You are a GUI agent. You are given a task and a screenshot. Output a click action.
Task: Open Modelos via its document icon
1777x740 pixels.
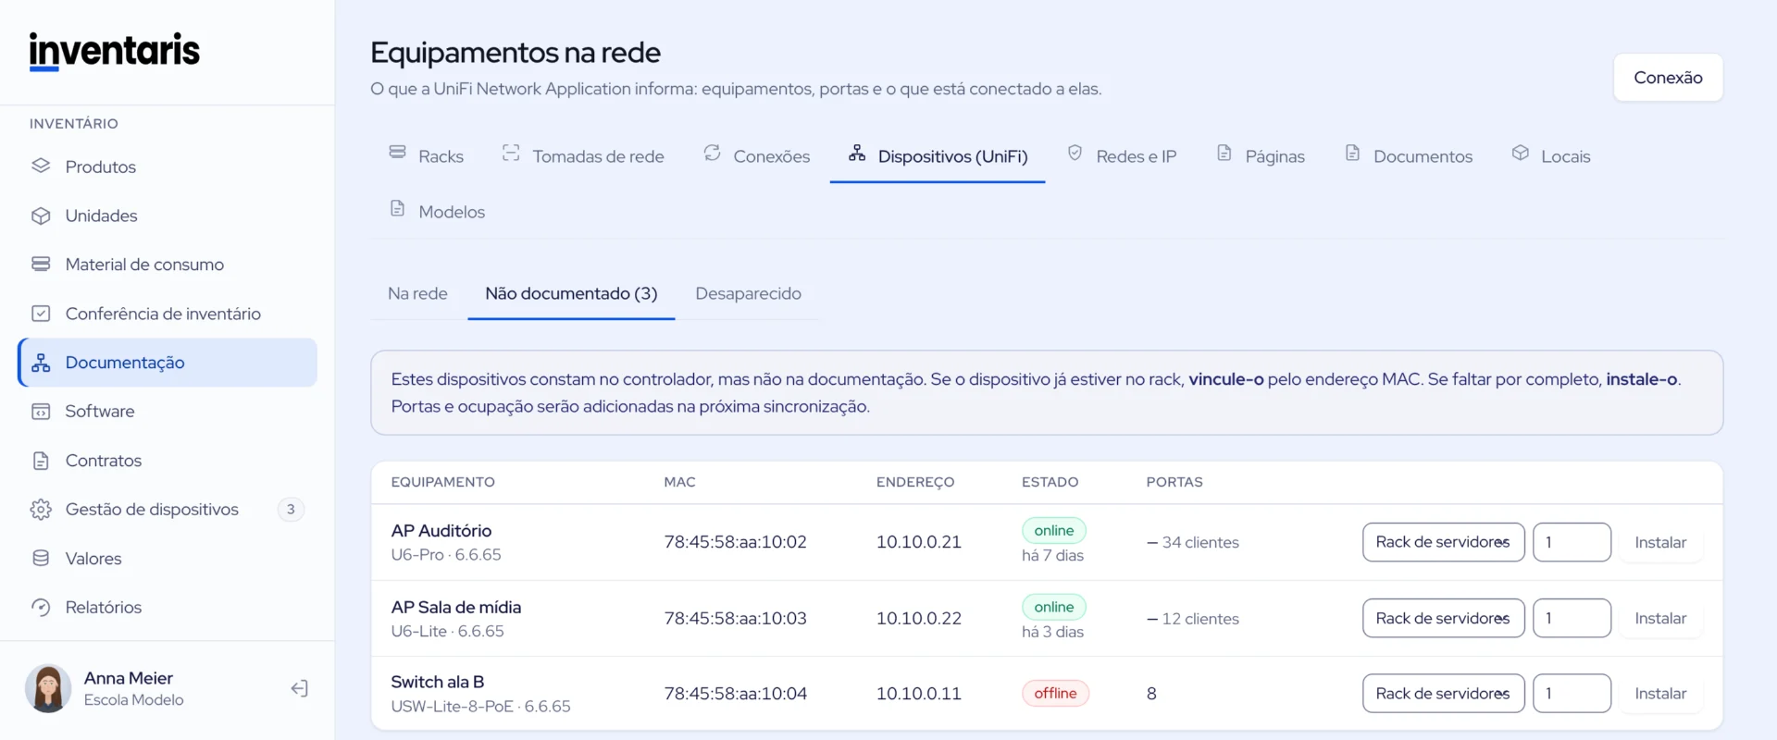pyautogui.click(x=398, y=208)
